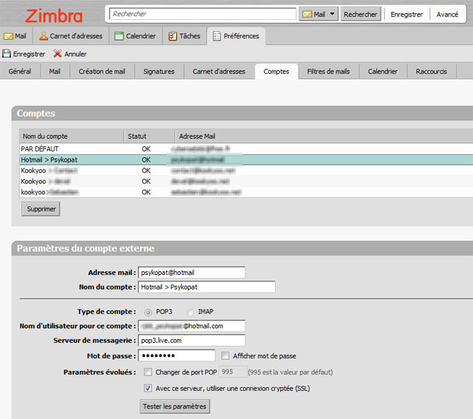473x419 pixels.
Task: Click Tester les paramètres button
Action: click(174, 406)
